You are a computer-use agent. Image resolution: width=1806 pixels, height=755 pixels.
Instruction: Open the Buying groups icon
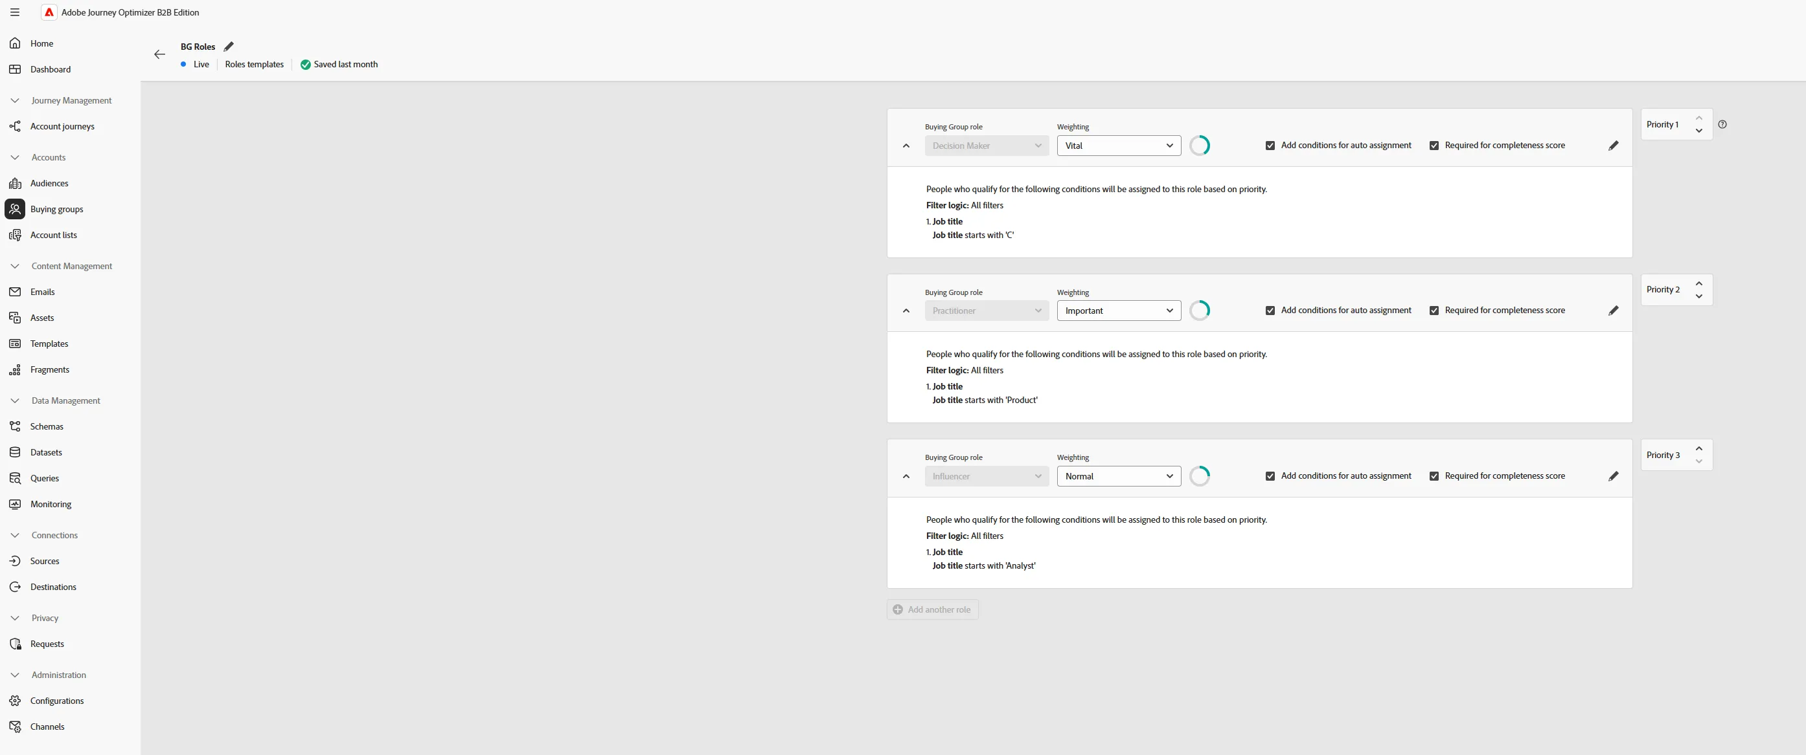[15, 210]
